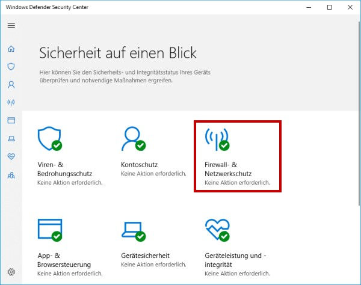Viewport: 361px width, 285px height.
Task: Open settings gear in sidebar
Action: [x=11, y=272]
